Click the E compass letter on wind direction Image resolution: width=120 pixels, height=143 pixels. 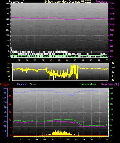[x=113, y=76]
